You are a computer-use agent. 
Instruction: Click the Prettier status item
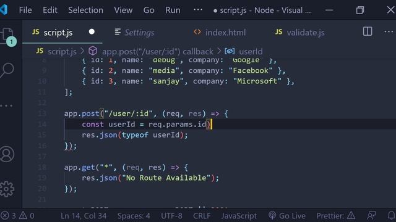coord(335,216)
